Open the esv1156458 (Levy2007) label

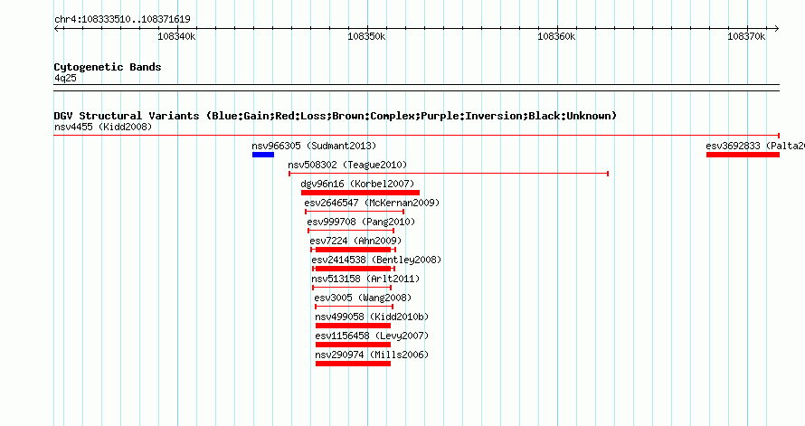(372, 336)
